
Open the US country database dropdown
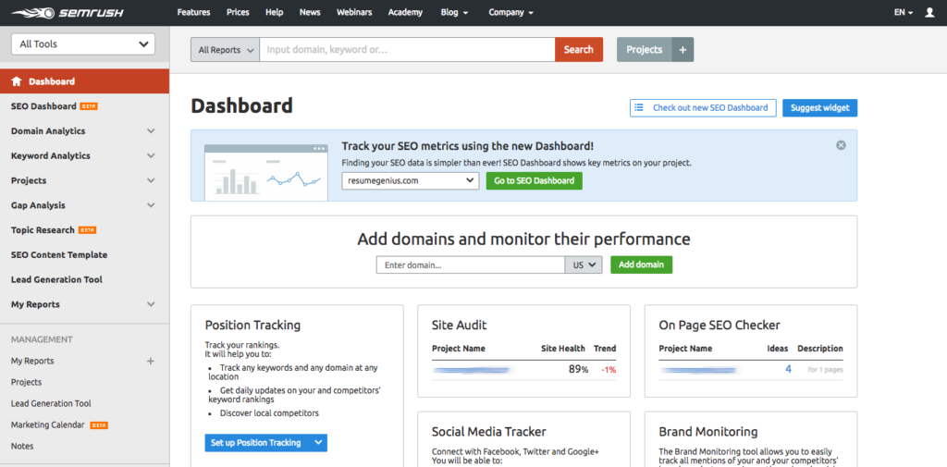[x=584, y=264]
